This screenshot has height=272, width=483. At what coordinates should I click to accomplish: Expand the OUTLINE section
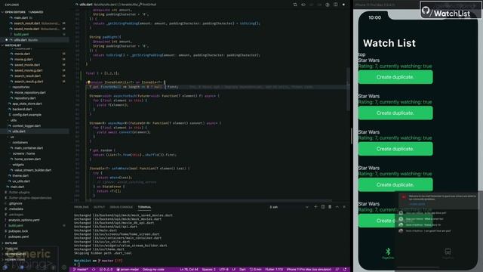(11, 243)
